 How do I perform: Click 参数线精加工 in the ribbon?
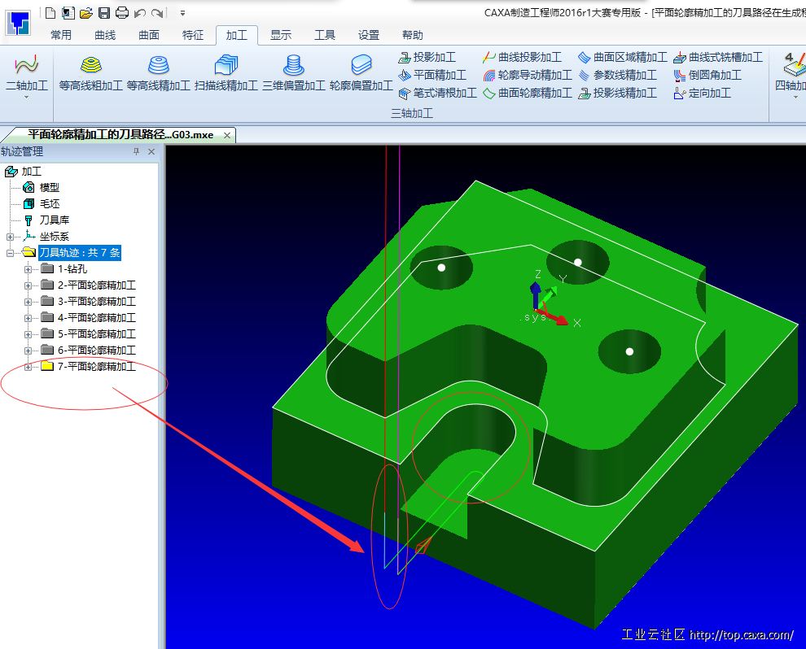[x=617, y=76]
